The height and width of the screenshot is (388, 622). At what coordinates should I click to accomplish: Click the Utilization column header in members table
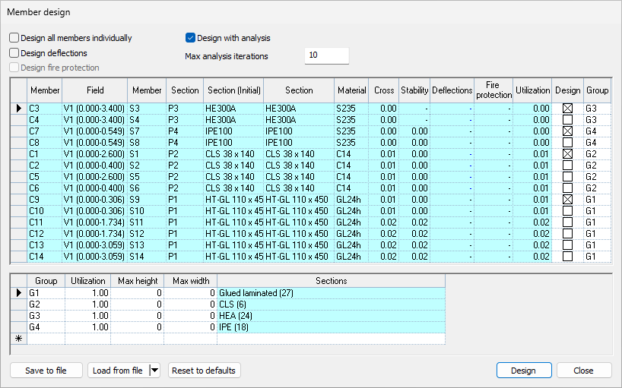coord(532,90)
